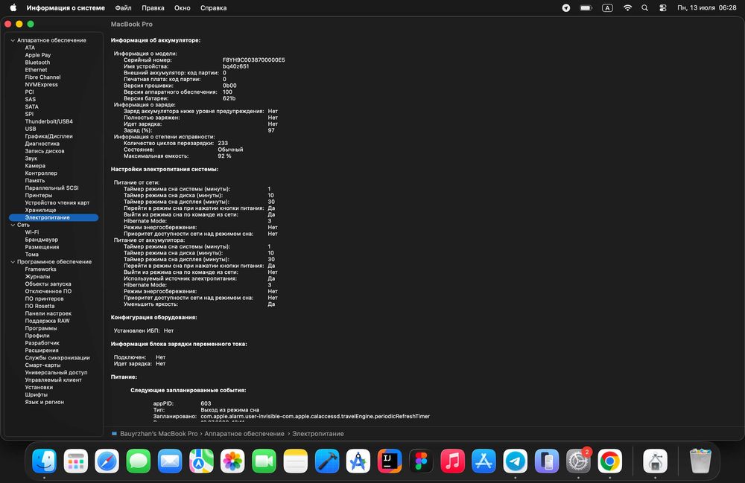
Task: Open Messages app in the Dock
Action: pos(139,461)
